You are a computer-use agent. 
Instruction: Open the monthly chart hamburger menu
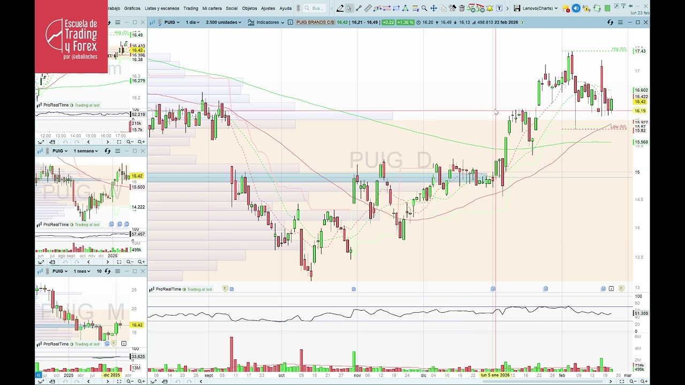coord(118,271)
